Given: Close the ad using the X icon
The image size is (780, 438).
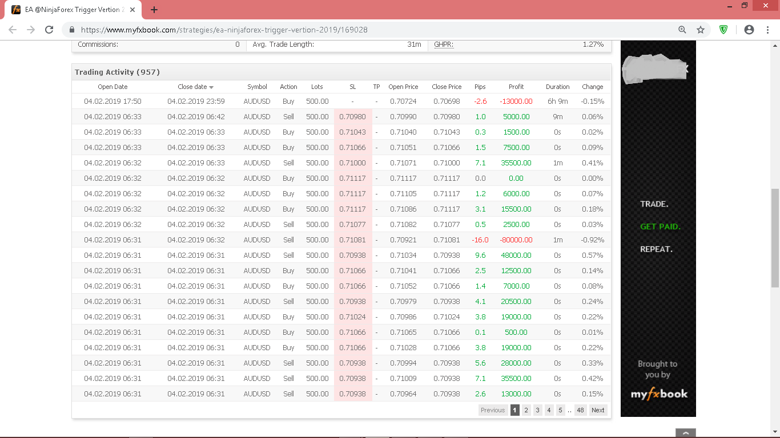Looking at the screenshot, I should click(687, 68).
